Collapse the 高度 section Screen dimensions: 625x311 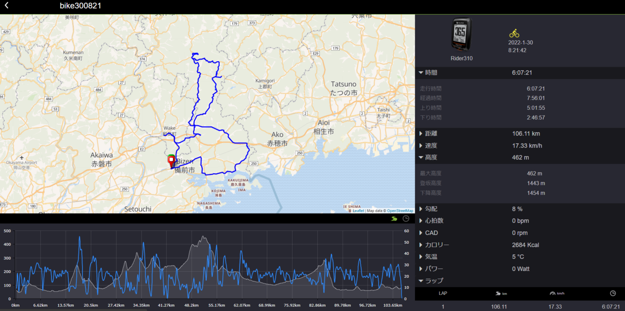point(421,157)
